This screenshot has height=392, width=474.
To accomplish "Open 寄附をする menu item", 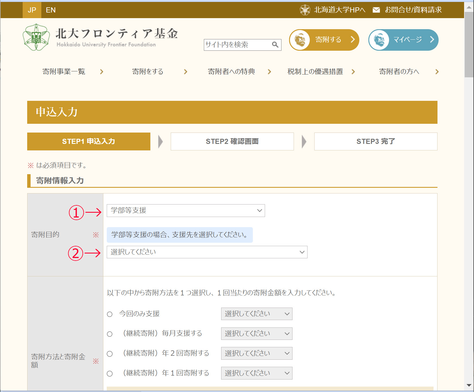I will (x=148, y=72).
